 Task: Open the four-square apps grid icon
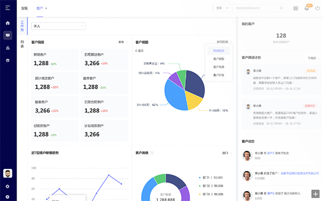(x=296, y=8)
